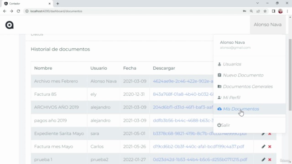Delete the prueba 1 document
This screenshot has width=292, height=164.
click(x=270, y=159)
